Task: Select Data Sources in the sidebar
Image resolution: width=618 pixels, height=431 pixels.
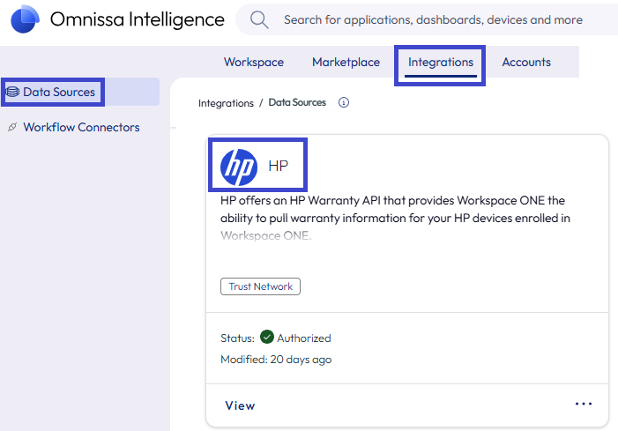Action: [x=80, y=92]
